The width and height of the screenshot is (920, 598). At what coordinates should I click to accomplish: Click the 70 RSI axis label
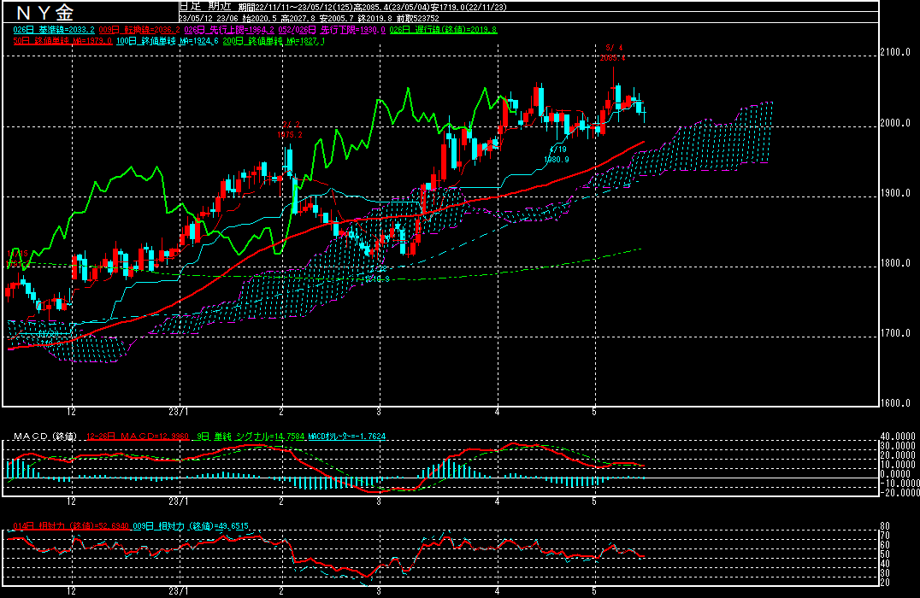click(x=886, y=536)
